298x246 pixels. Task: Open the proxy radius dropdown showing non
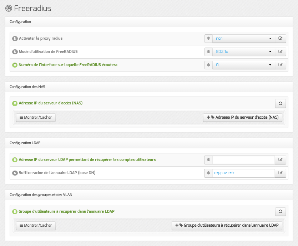click(244, 39)
